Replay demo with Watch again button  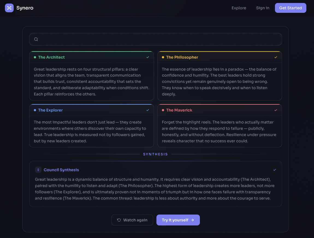click(132, 220)
